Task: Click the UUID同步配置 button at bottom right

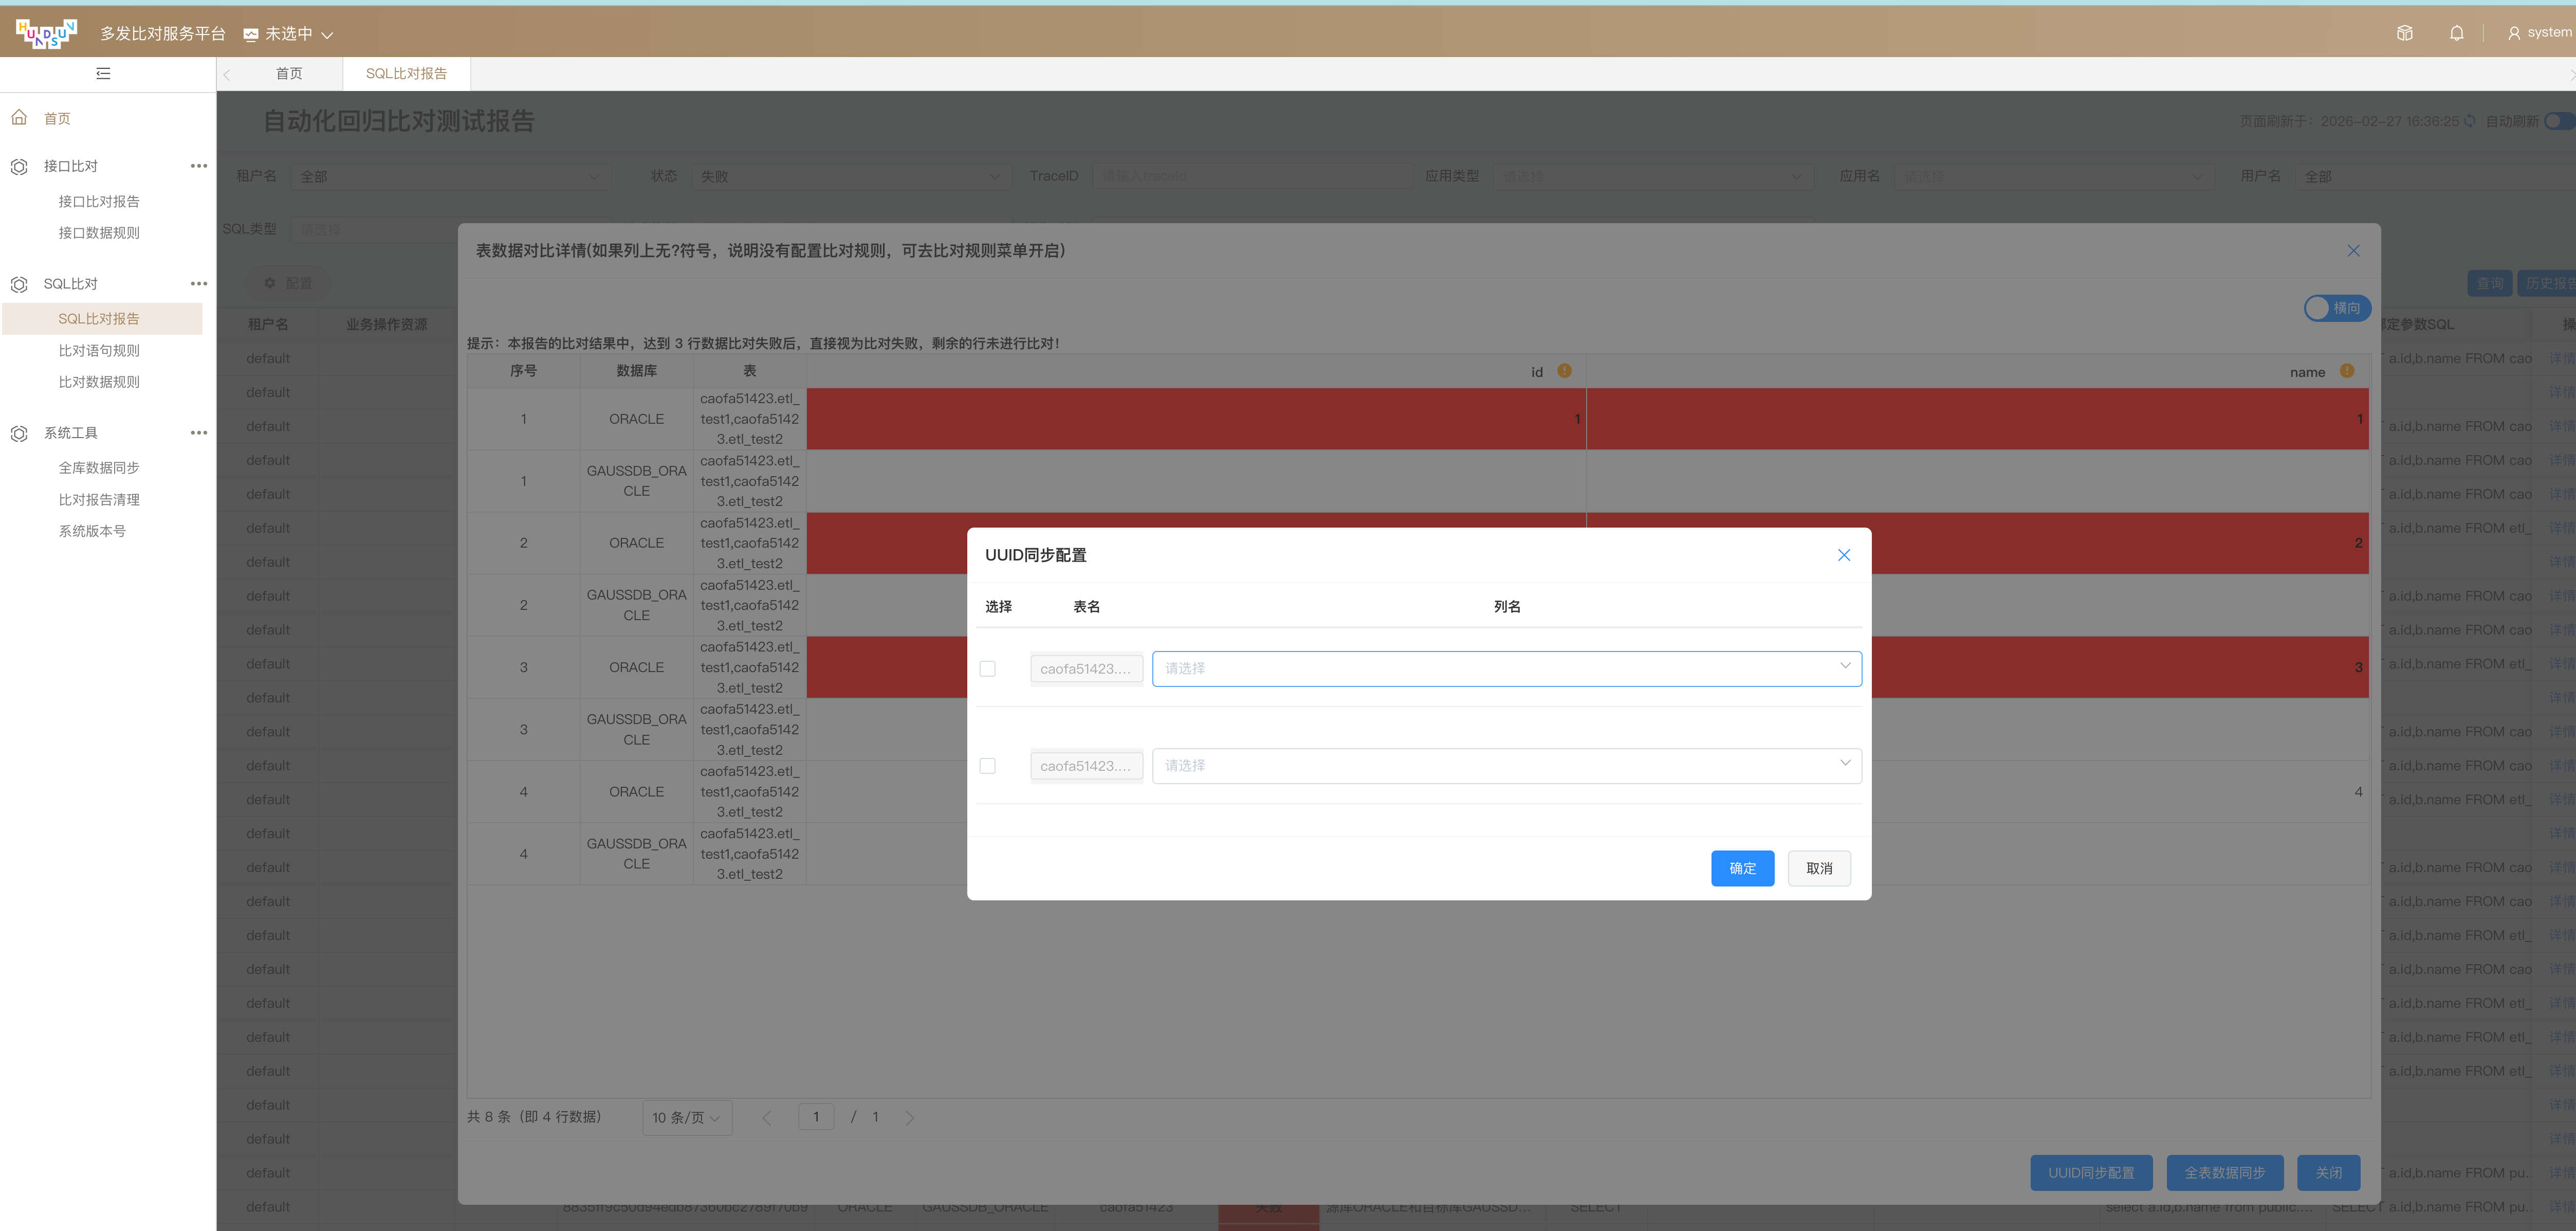Action: tap(2091, 1172)
